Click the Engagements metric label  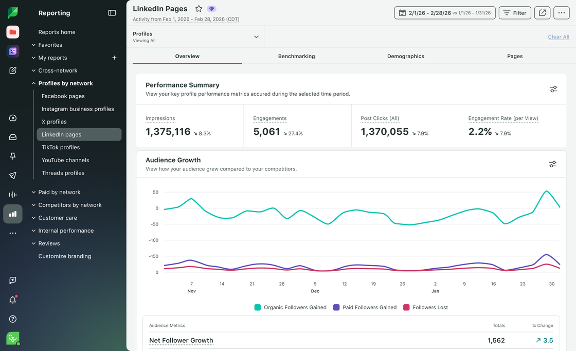coord(269,118)
